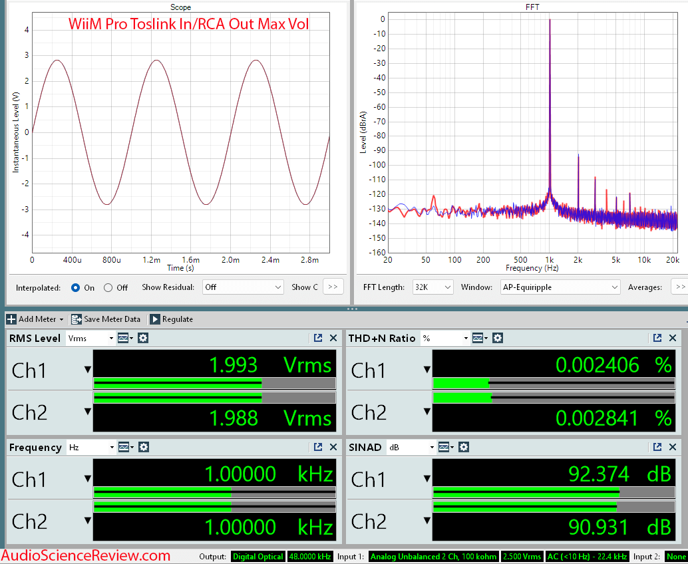Click the Add Meter plus icon

tap(11, 319)
